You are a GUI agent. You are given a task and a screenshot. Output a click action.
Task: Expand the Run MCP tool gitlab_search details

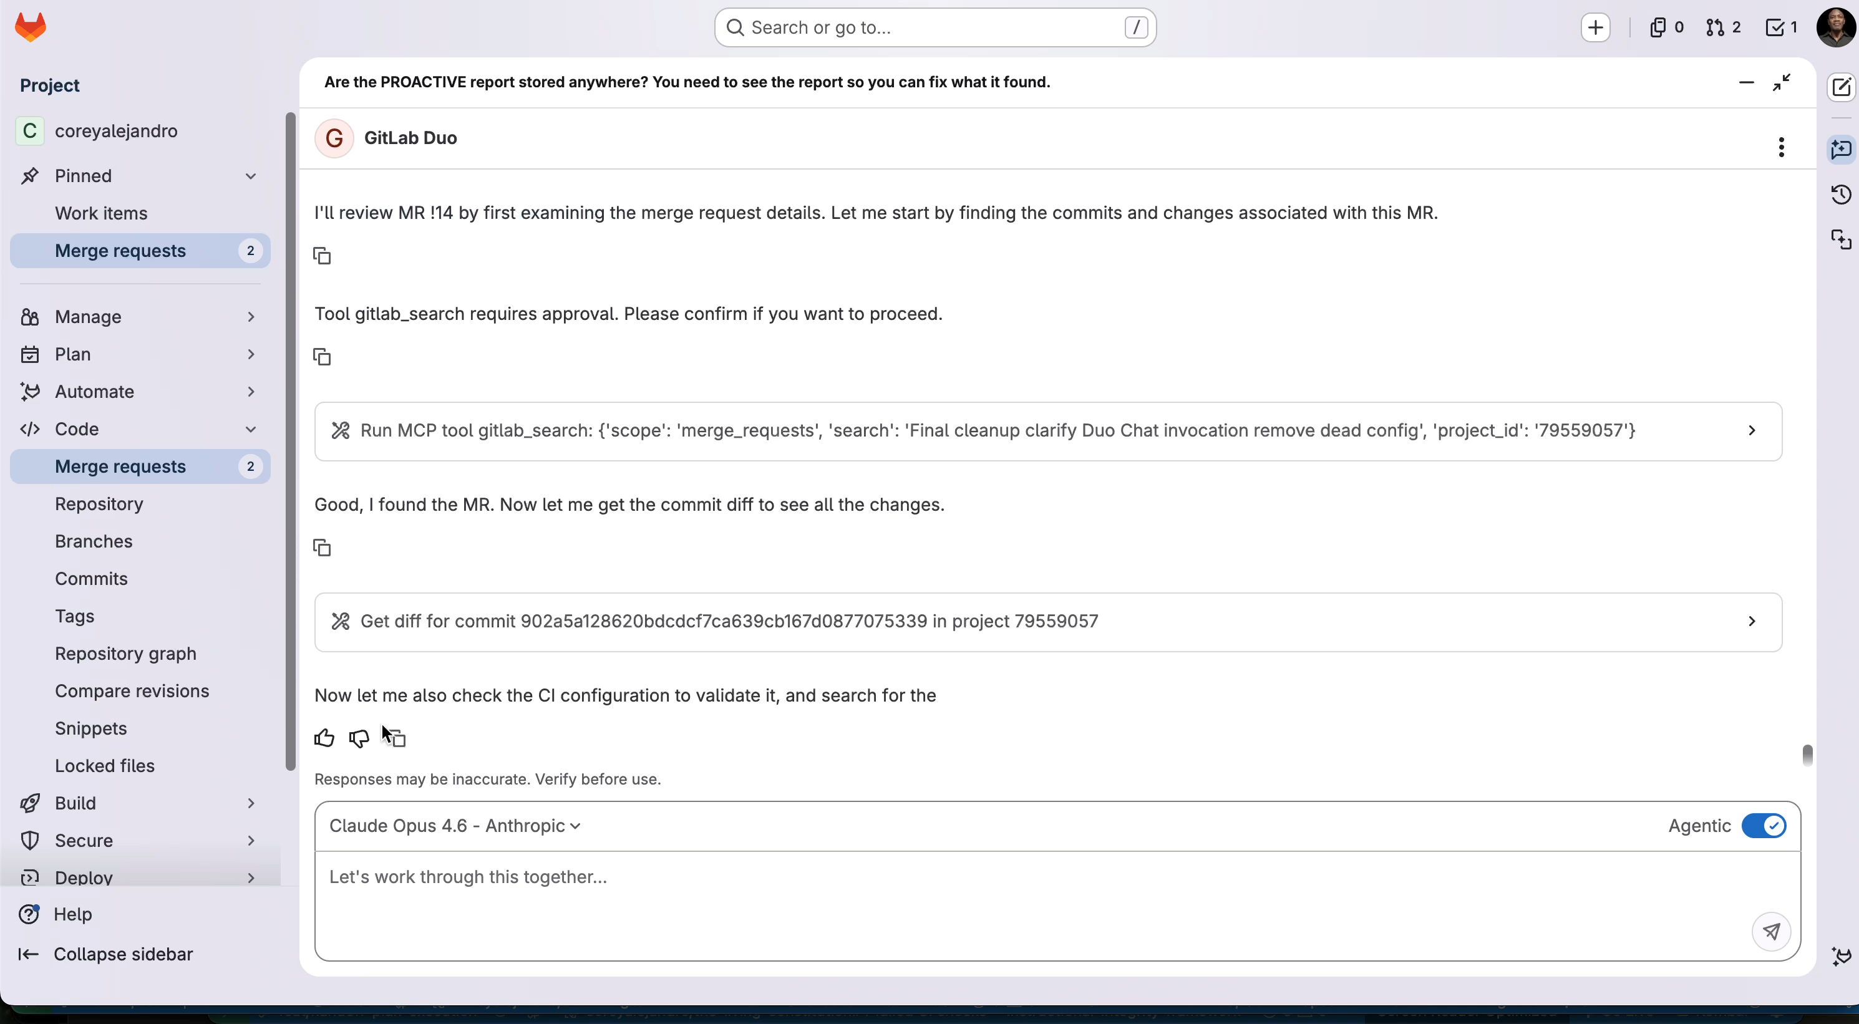pos(1752,431)
